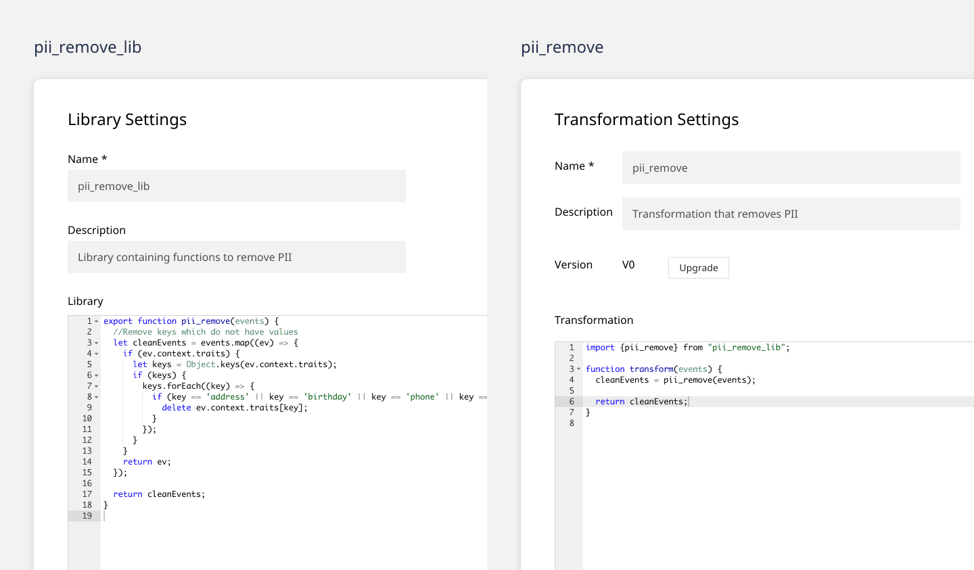Screen dimensions: 974x570
Task: Fold the 'if (keys)' block at line 6
Action: pos(97,376)
